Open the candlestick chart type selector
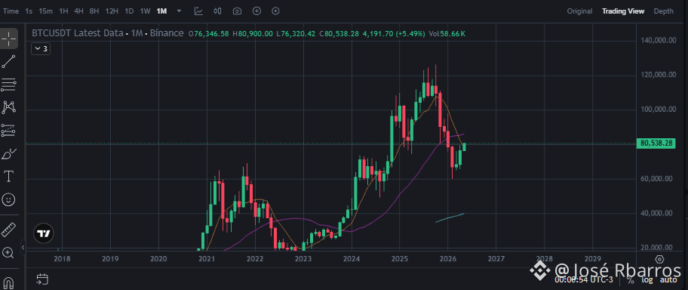Screen dimensions: 688x290 click(217, 11)
